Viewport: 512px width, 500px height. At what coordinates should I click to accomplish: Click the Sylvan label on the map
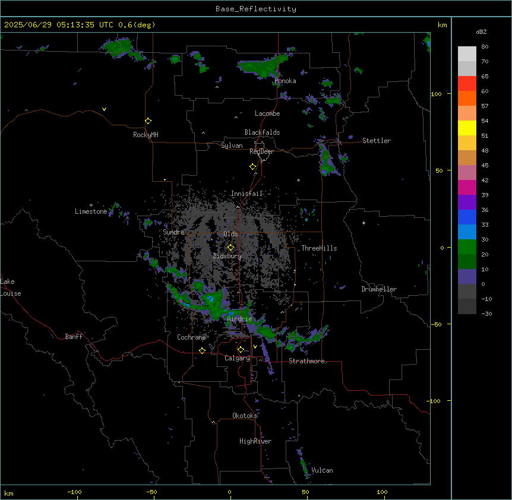point(232,145)
